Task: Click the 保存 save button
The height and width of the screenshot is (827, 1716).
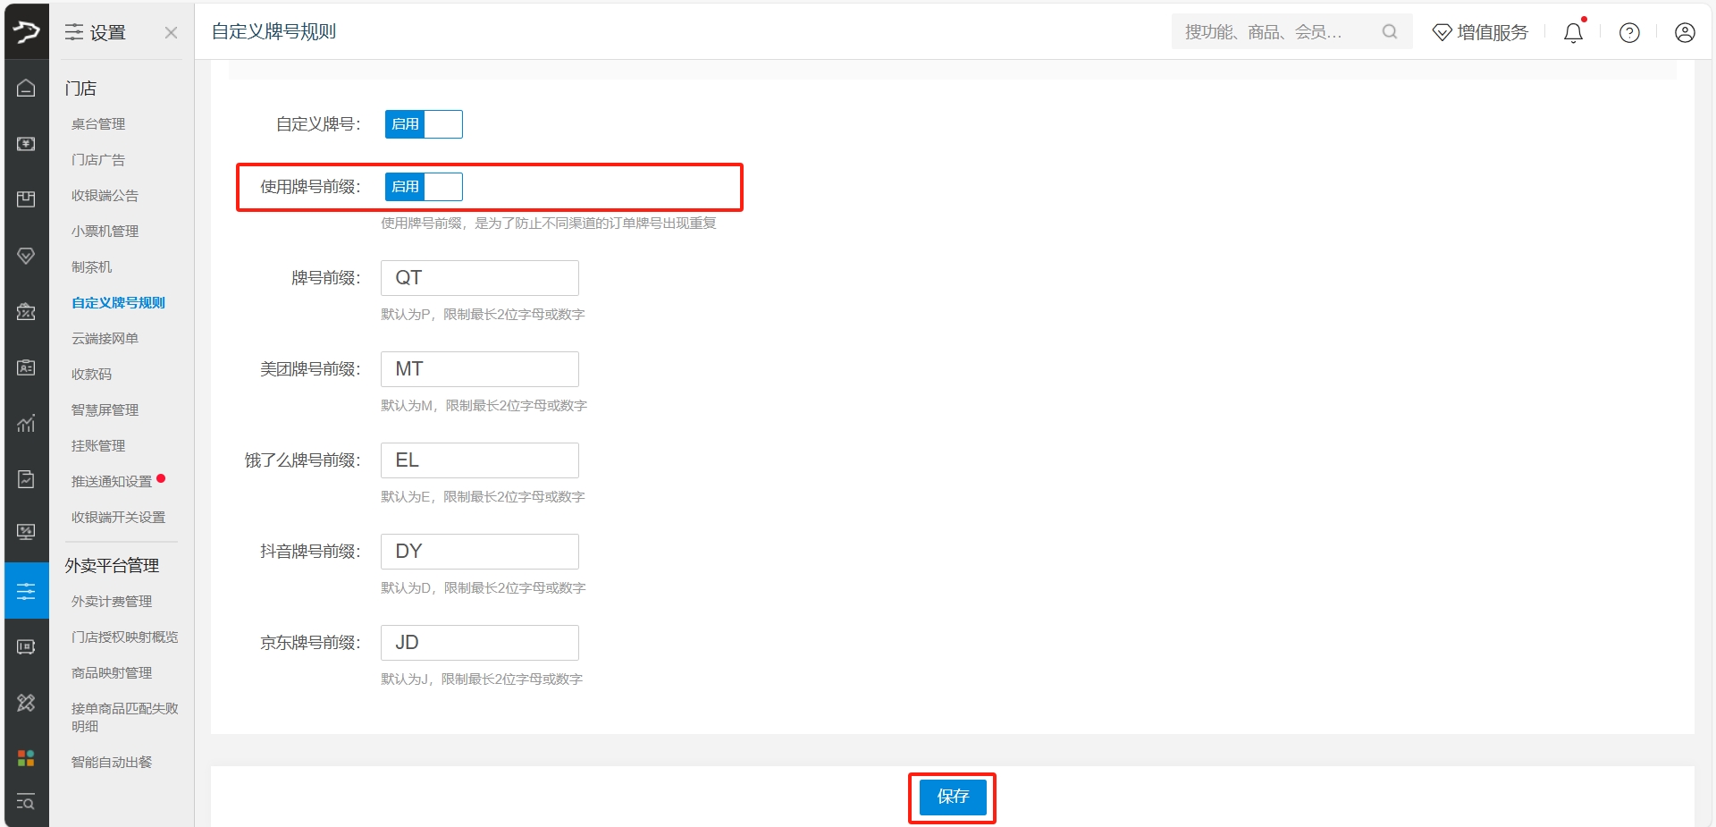Action: click(953, 797)
